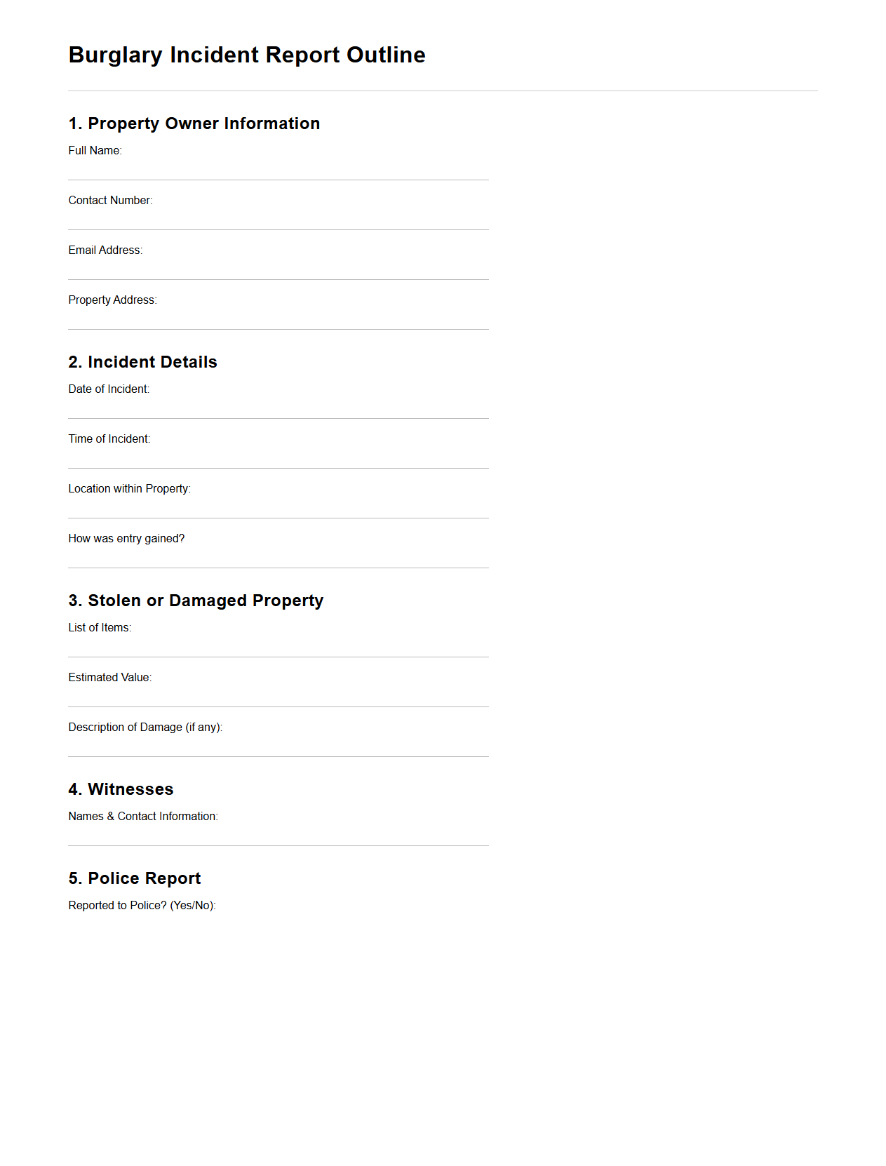Image resolution: width=886 pixels, height=1166 pixels.
Task: Select the Police Report section heading
Action: point(135,878)
